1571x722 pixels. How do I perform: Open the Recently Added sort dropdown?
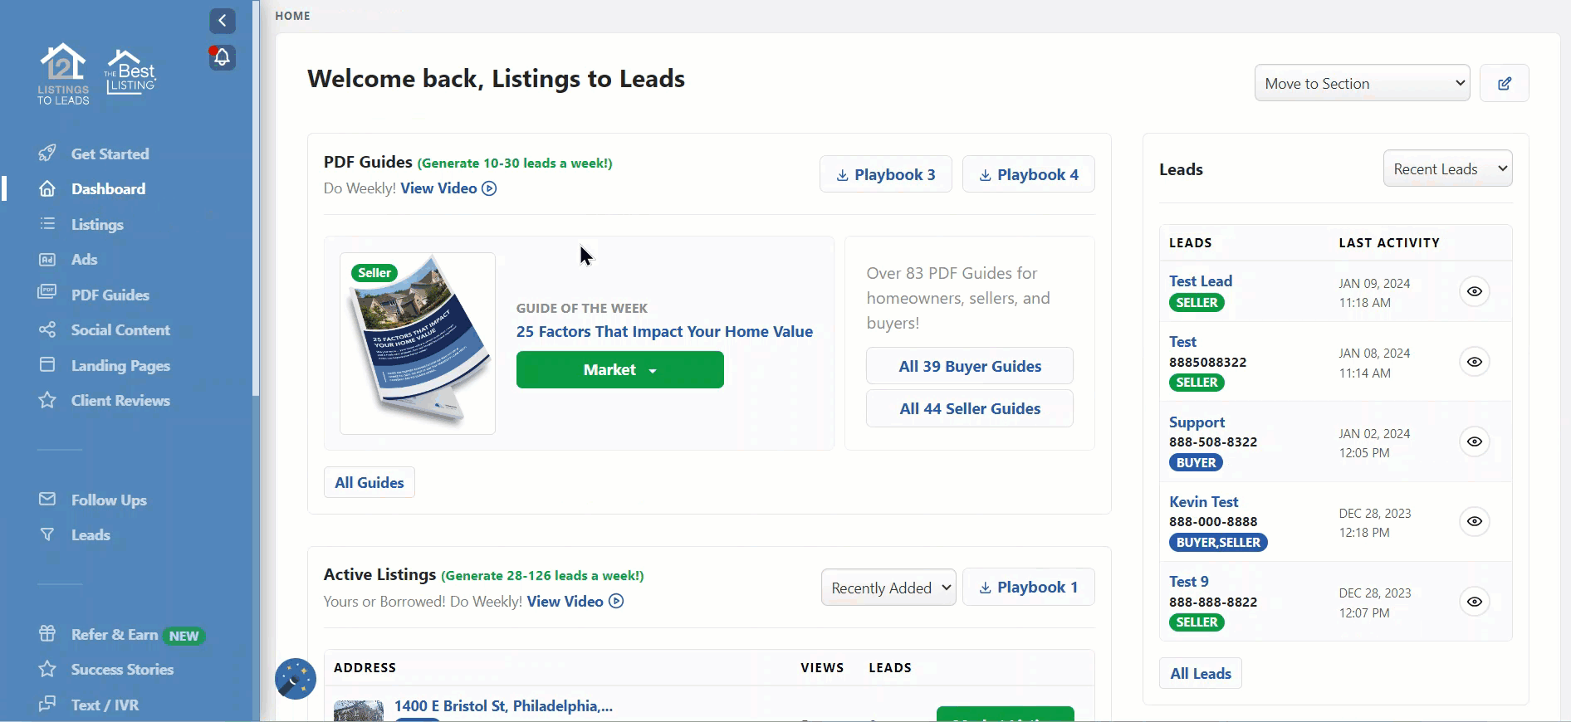tap(888, 588)
